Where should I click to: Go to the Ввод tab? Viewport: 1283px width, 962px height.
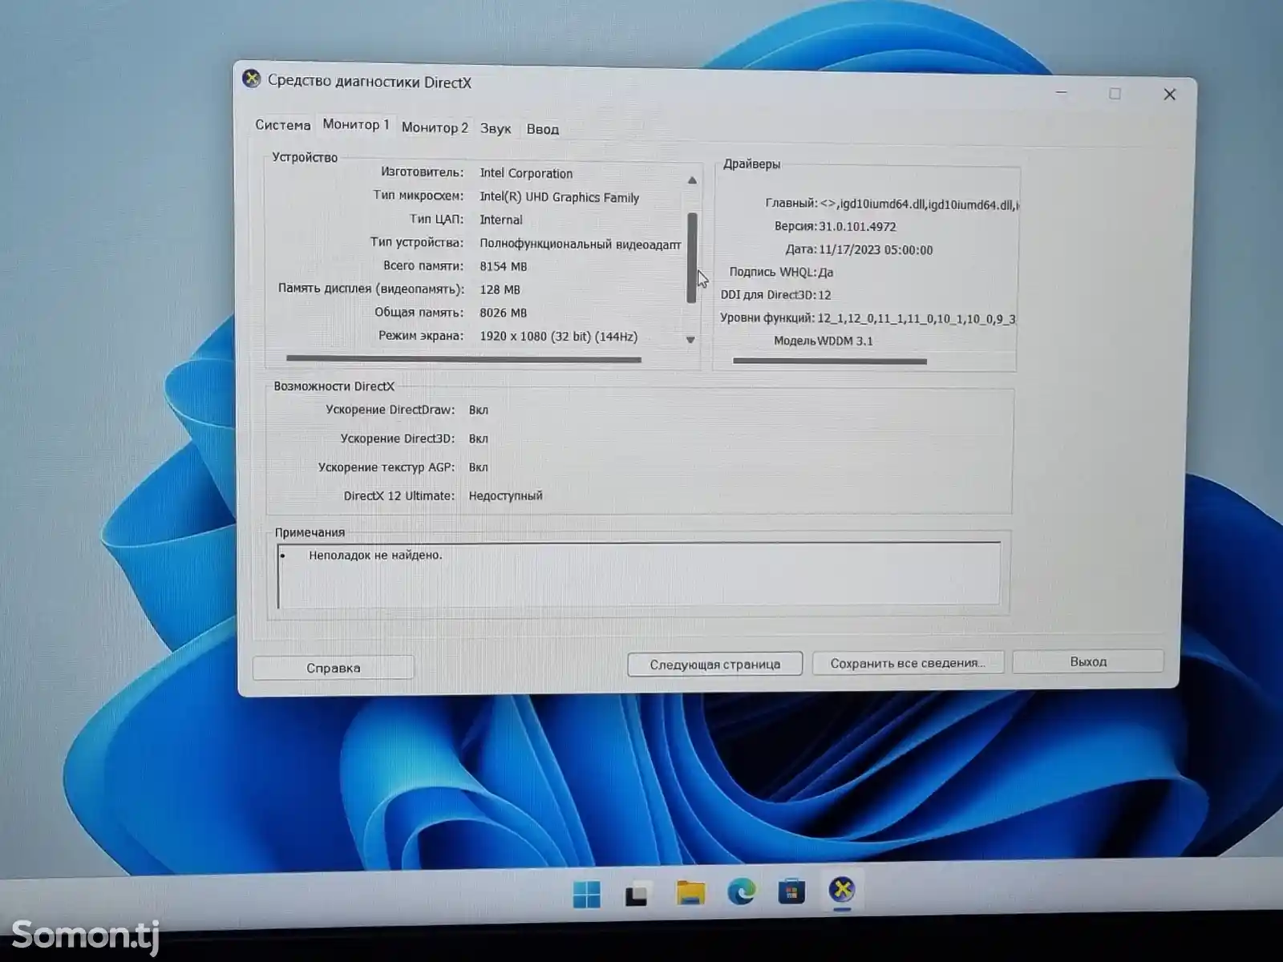(x=542, y=129)
